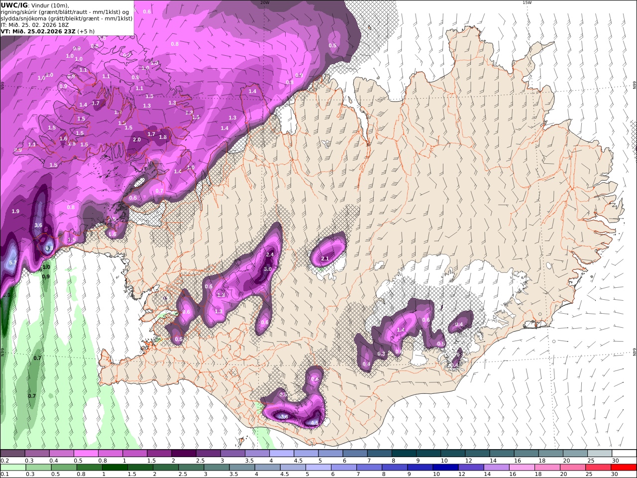Click the '0.2' label on the snow legend
The height and width of the screenshot is (478, 637).
click(x=4, y=461)
